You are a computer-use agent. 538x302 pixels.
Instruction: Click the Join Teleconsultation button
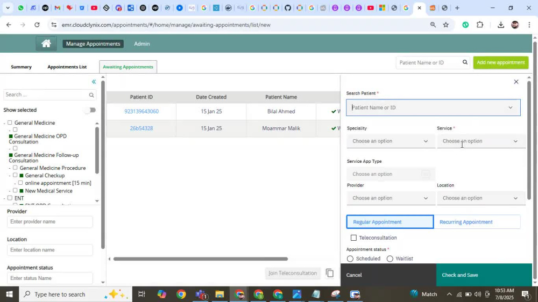click(293, 273)
